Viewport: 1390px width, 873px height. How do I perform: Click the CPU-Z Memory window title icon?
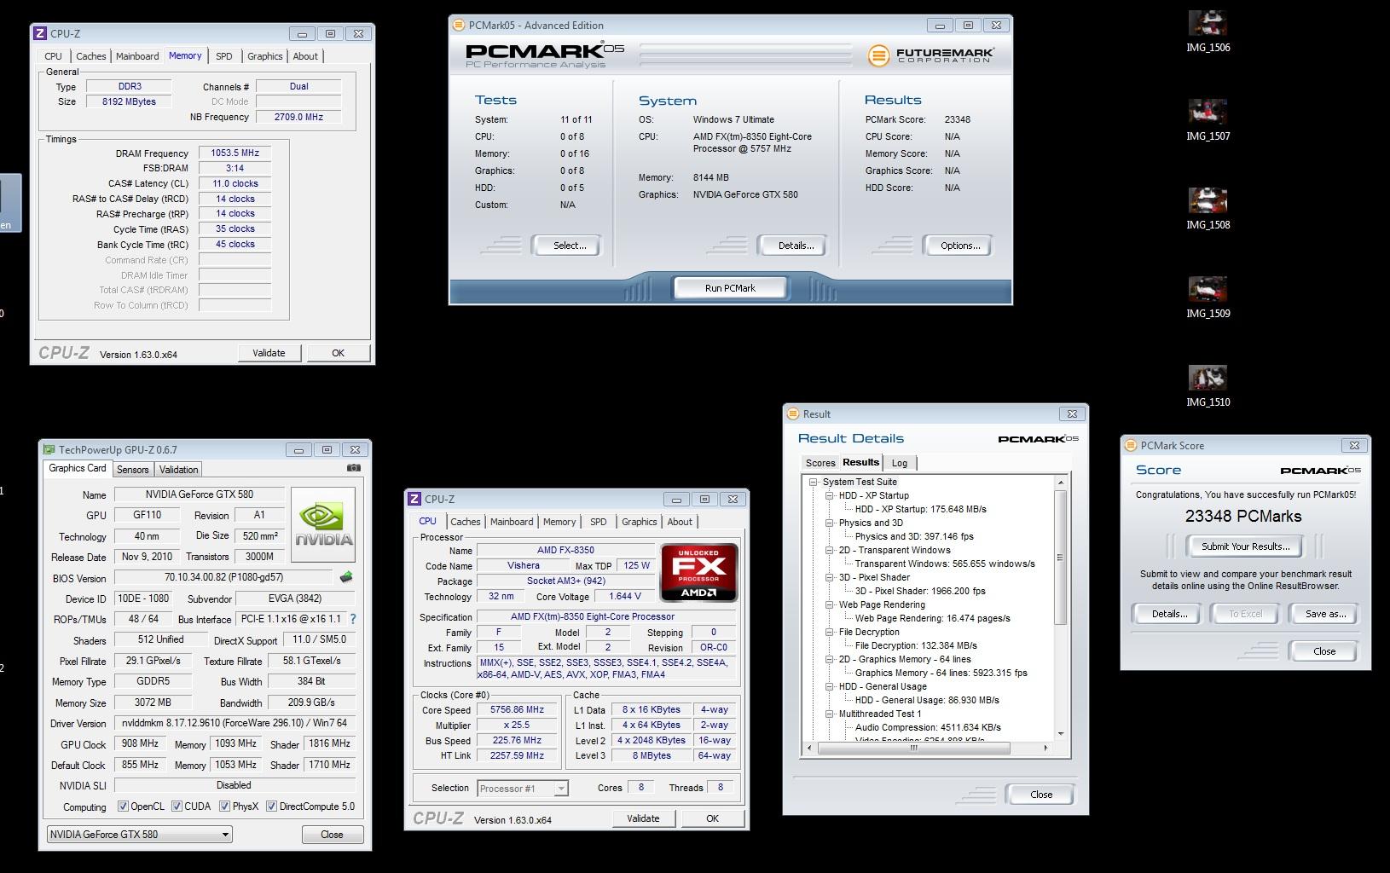tap(40, 33)
